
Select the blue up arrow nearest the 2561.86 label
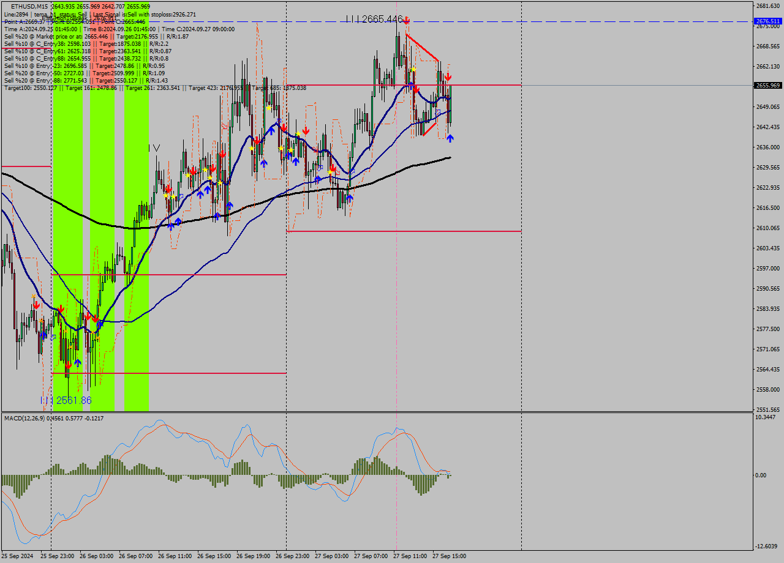pyautogui.click(x=78, y=362)
